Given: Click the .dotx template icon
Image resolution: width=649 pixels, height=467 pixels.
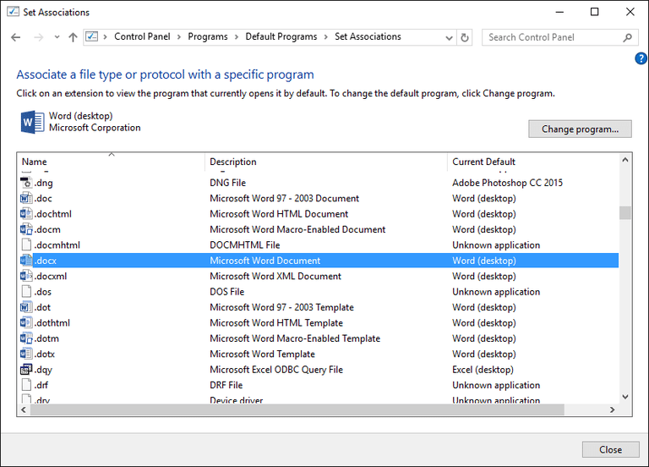Looking at the screenshot, I should [26, 354].
